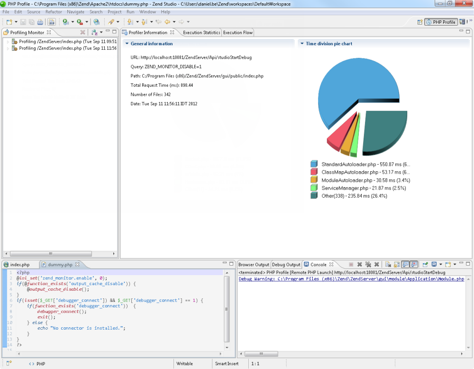Image resolution: width=474 pixels, height=369 pixels.
Task: Open the Debug Warning Module.php link
Action: click(351, 279)
